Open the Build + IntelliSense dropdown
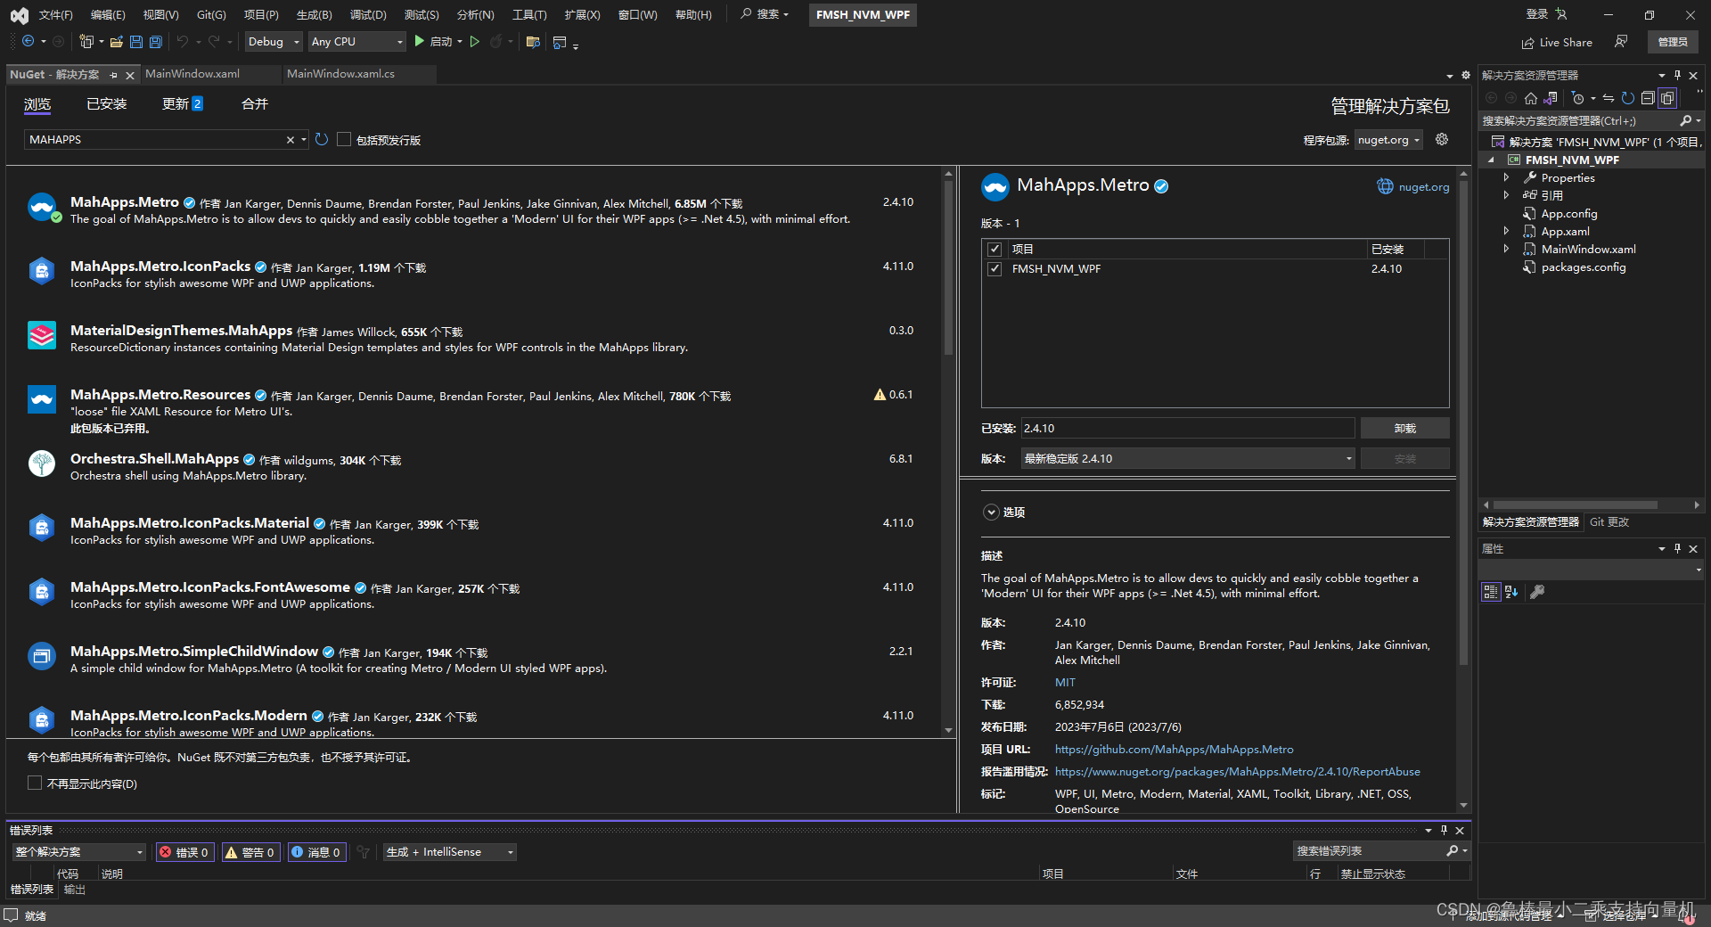1711x927 pixels. pyautogui.click(x=450, y=852)
